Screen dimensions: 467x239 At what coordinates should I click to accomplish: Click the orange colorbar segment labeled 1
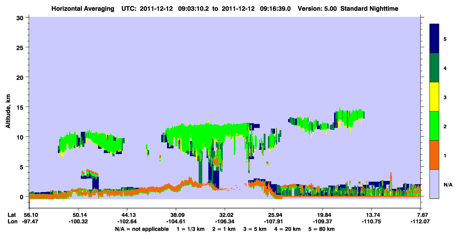pyautogui.click(x=434, y=155)
